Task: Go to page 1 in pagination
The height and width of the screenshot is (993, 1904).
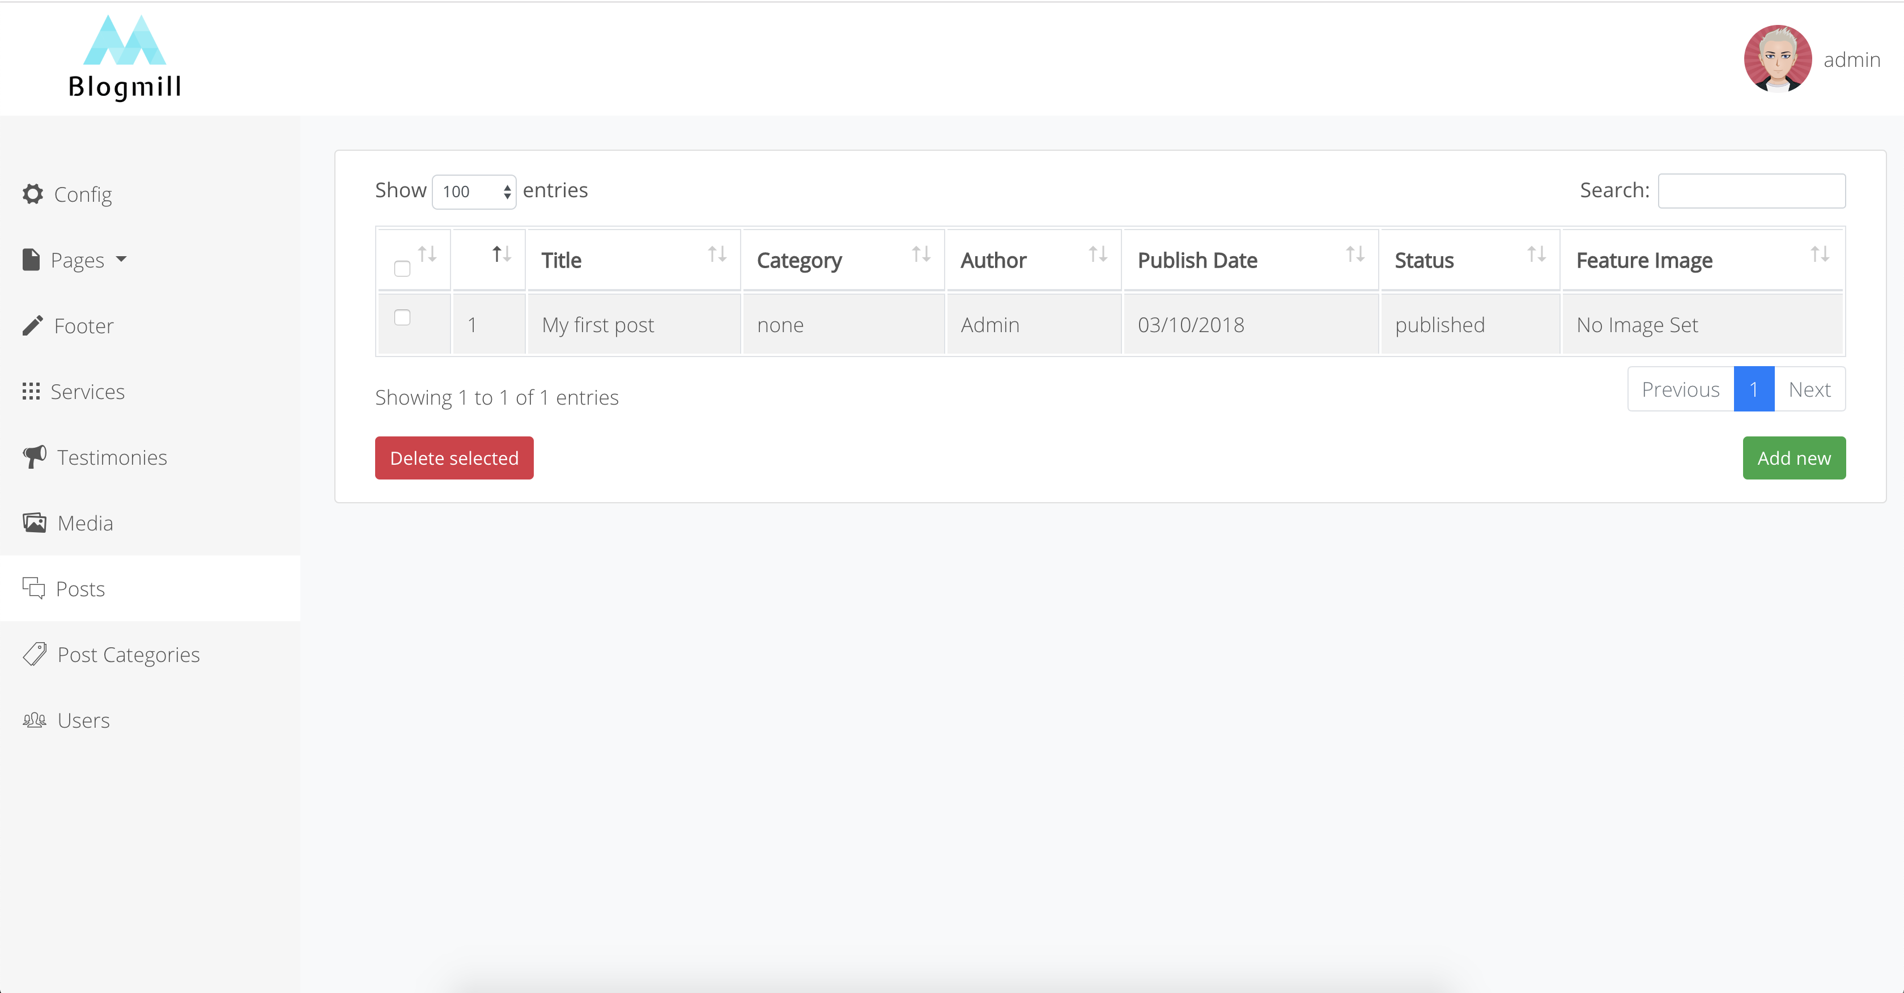Action: 1753,389
